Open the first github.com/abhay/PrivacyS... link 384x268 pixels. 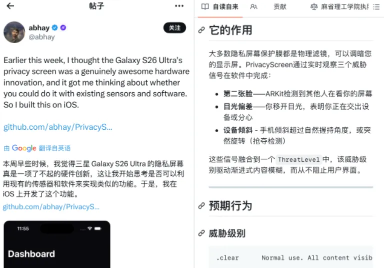point(58,127)
